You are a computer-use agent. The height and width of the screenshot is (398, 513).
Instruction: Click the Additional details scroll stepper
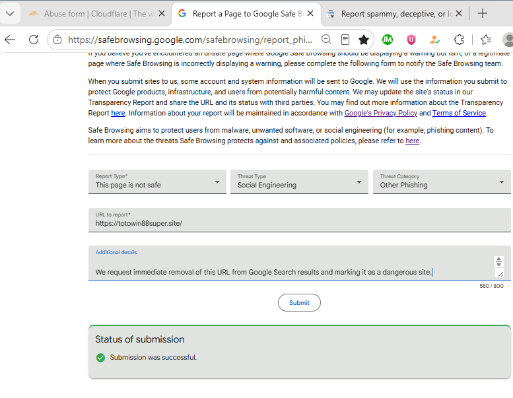pyautogui.click(x=498, y=261)
